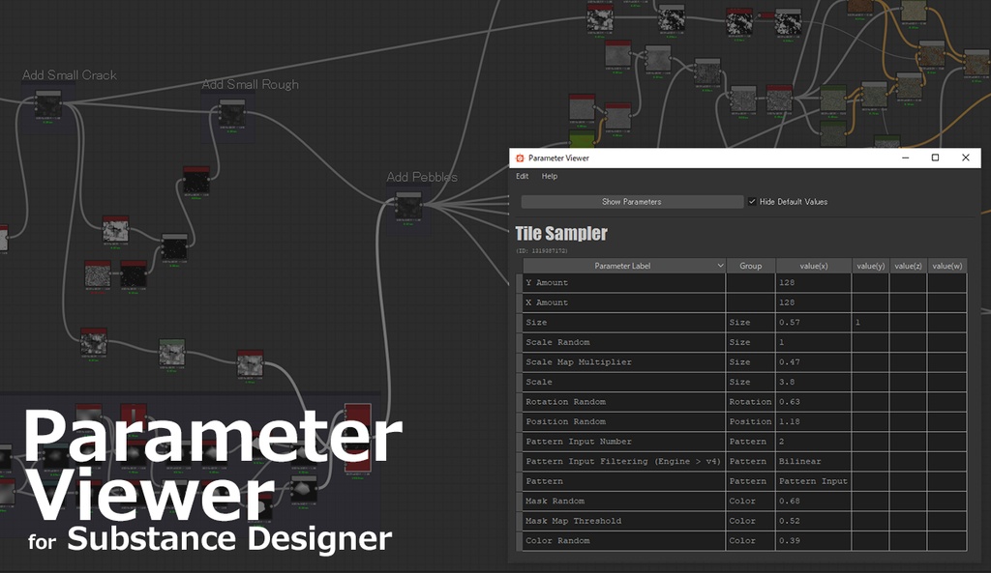Click the Rotation Random value 0.63

pyautogui.click(x=813, y=402)
